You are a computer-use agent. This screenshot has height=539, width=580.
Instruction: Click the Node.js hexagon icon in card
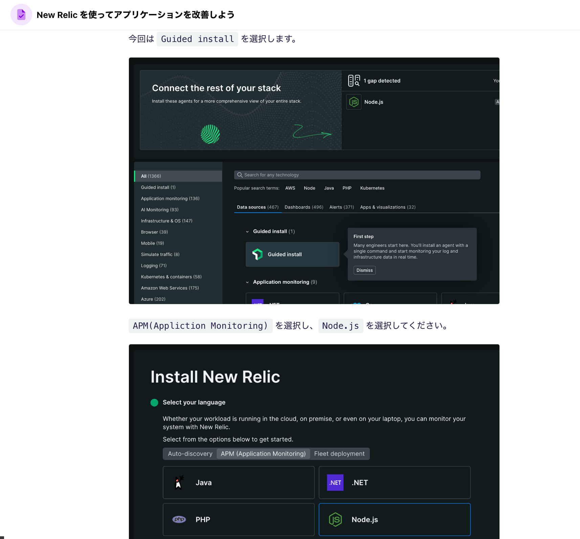pos(335,519)
